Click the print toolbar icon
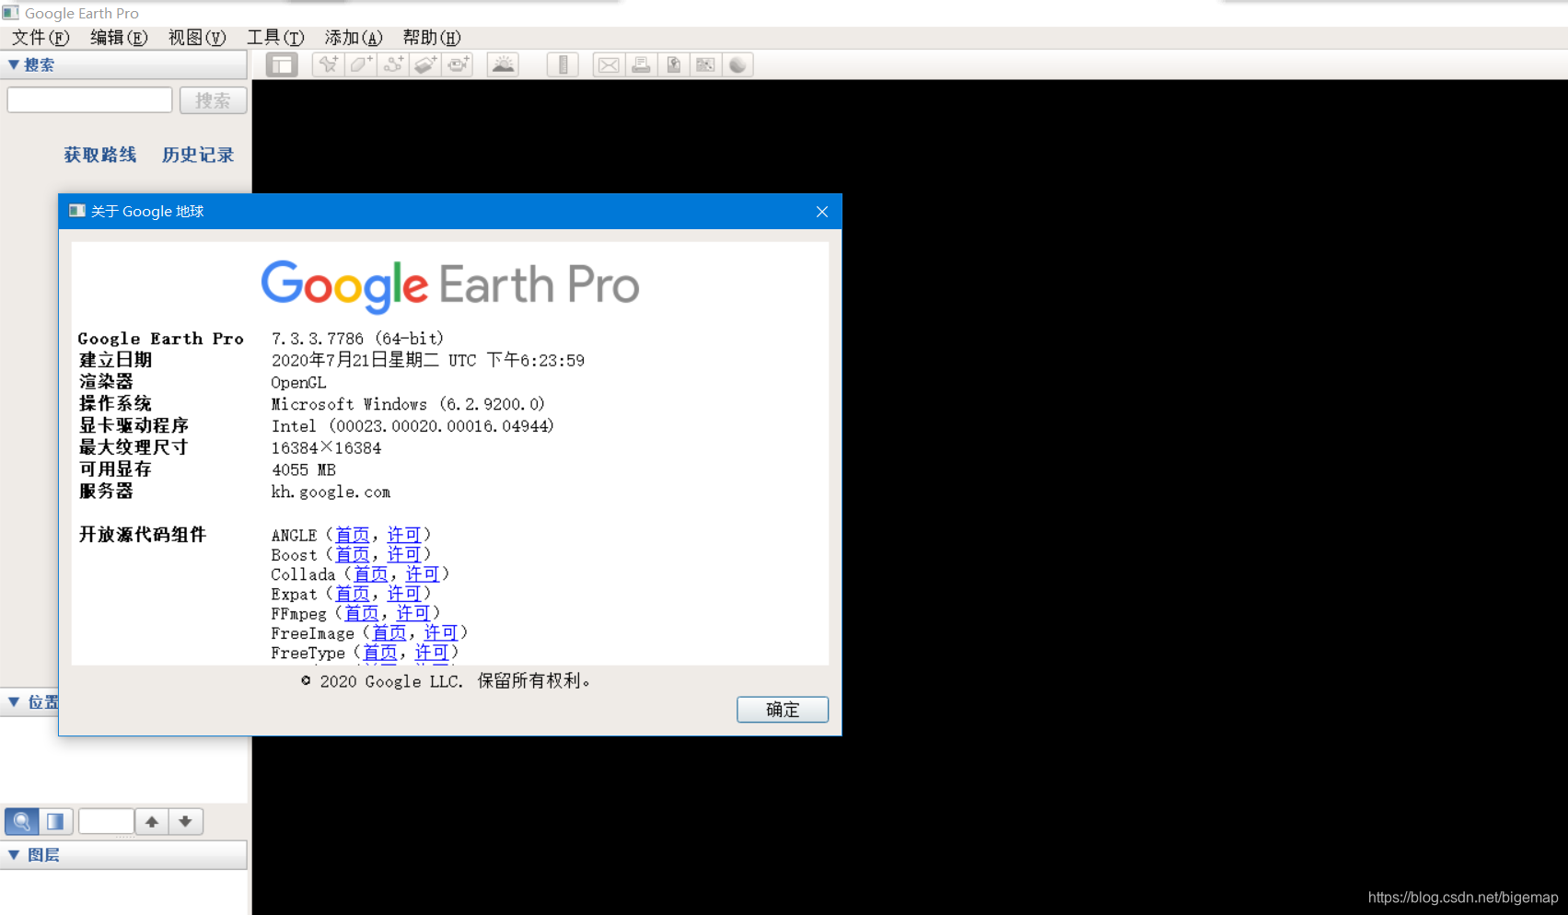 point(641,64)
